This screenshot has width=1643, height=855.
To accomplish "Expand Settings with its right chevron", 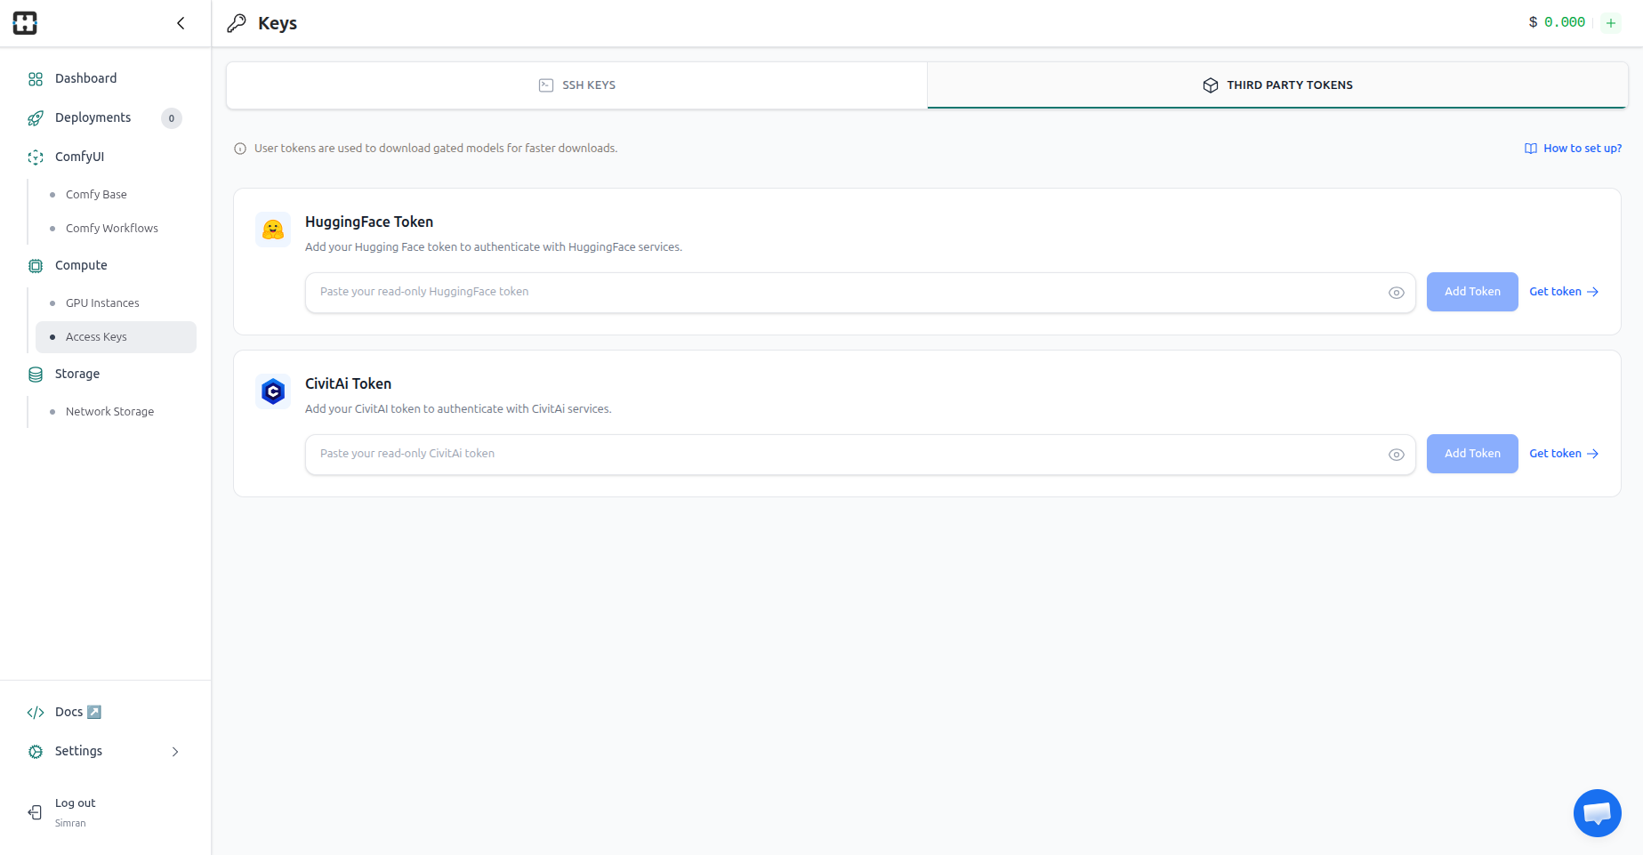I will (x=175, y=752).
